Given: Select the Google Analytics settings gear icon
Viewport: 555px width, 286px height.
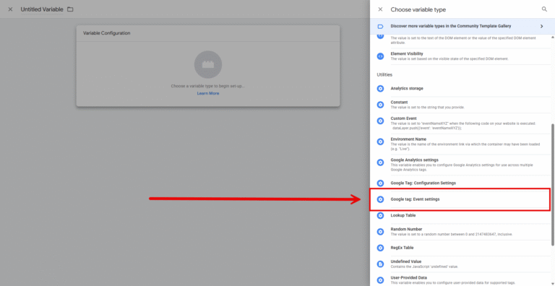Looking at the screenshot, I should pos(380,162).
